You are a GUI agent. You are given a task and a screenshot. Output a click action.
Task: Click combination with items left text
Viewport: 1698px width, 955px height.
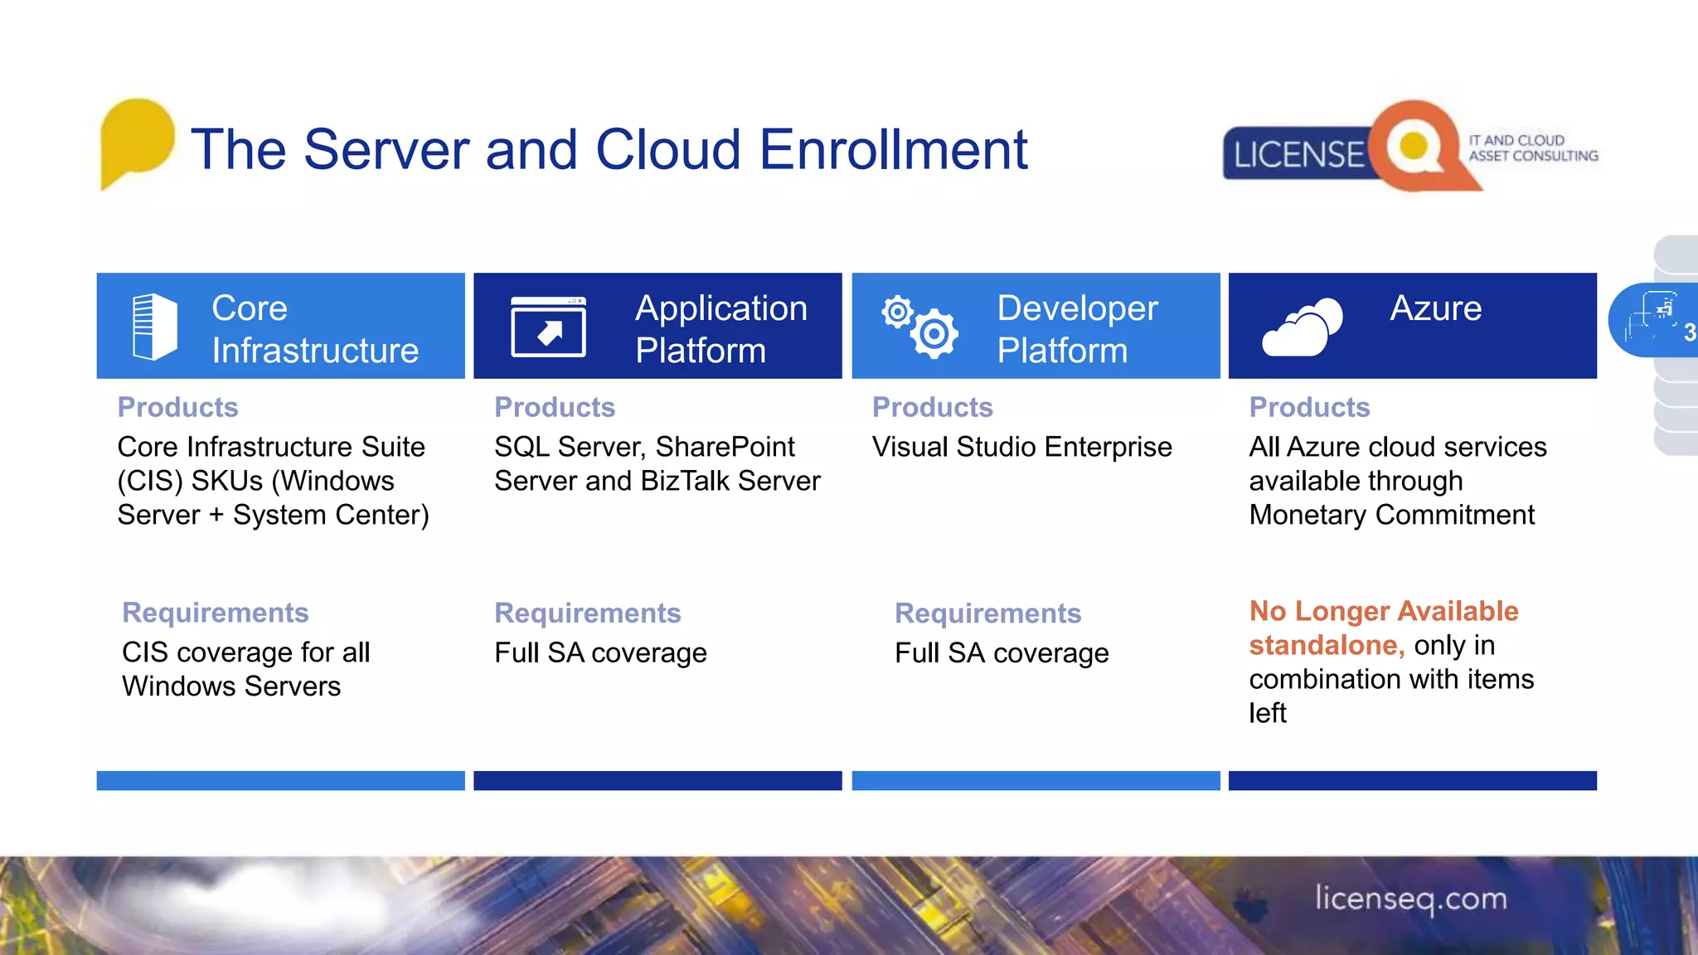[x=1391, y=696]
